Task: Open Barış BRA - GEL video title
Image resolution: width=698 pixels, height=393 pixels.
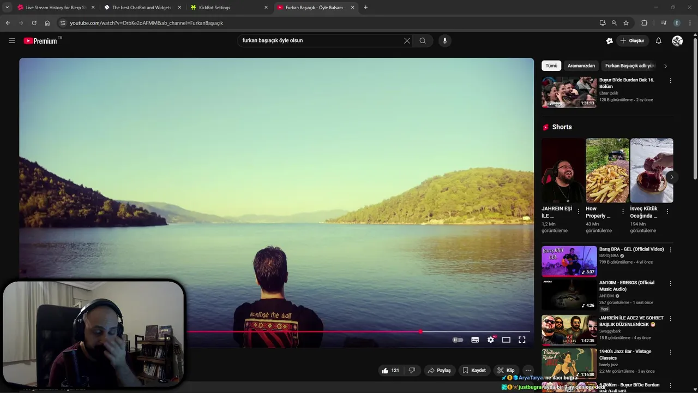Action: point(631,249)
